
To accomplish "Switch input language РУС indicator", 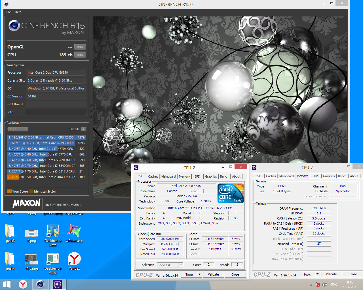I will (334, 285).
